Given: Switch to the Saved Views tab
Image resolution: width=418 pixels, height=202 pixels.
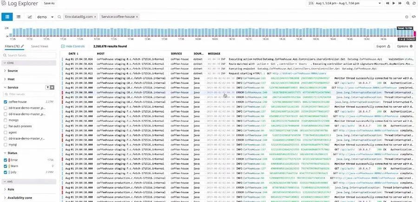Looking at the screenshot, I should [39, 46].
